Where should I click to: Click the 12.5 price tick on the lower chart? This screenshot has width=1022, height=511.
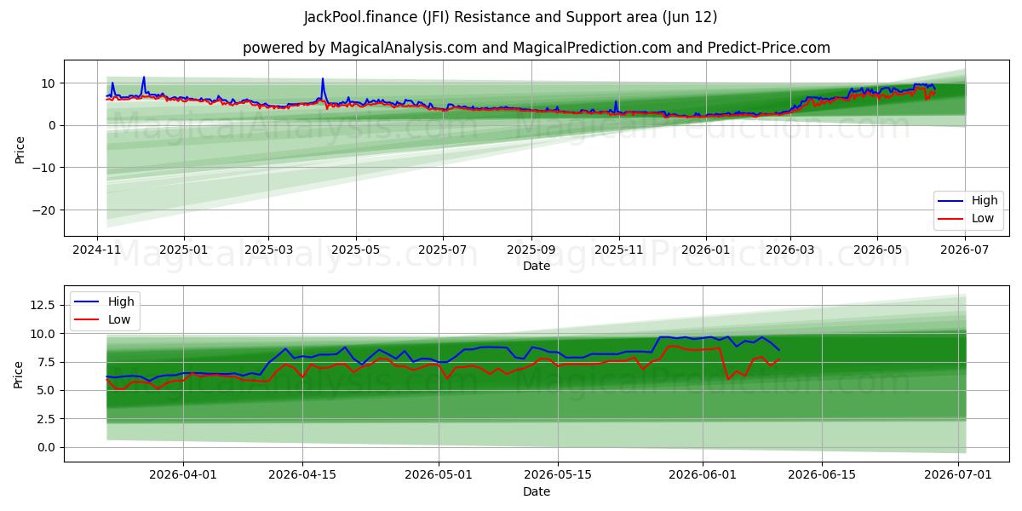coord(44,305)
